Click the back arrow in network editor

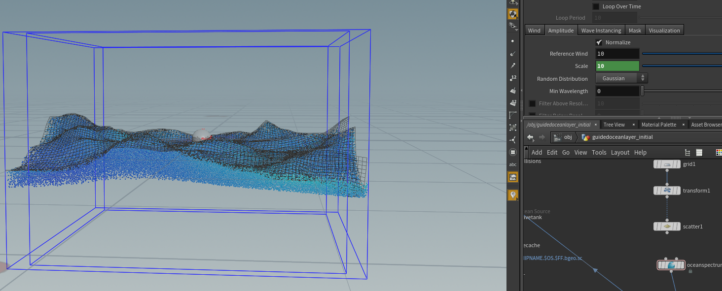(530, 137)
